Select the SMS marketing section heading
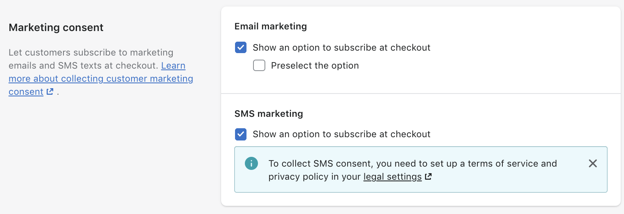624x214 pixels. click(x=269, y=114)
